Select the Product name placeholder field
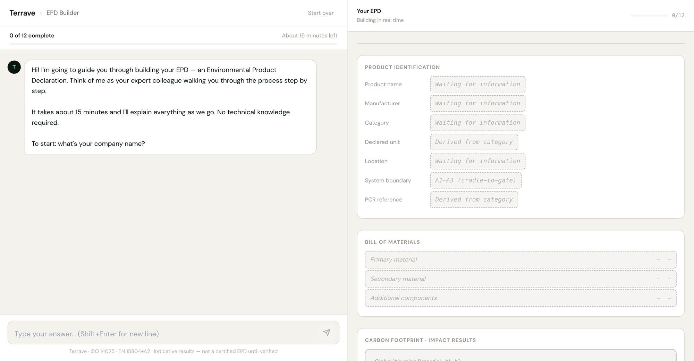Screen dimensions: 694x361 pyautogui.click(x=477, y=84)
